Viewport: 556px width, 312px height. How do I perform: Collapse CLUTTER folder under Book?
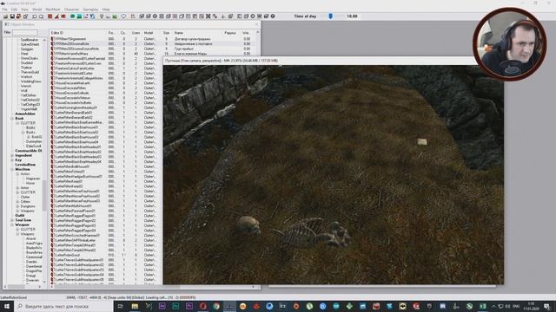[17, 123]
